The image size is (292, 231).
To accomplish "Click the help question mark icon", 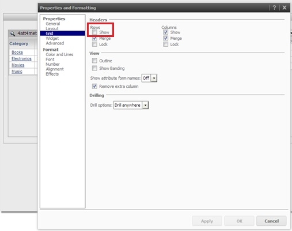I will 274,8.
